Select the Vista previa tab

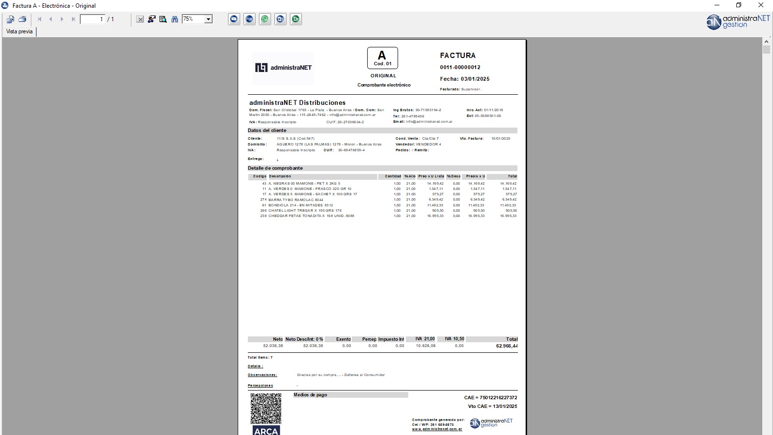coord(19,31)
